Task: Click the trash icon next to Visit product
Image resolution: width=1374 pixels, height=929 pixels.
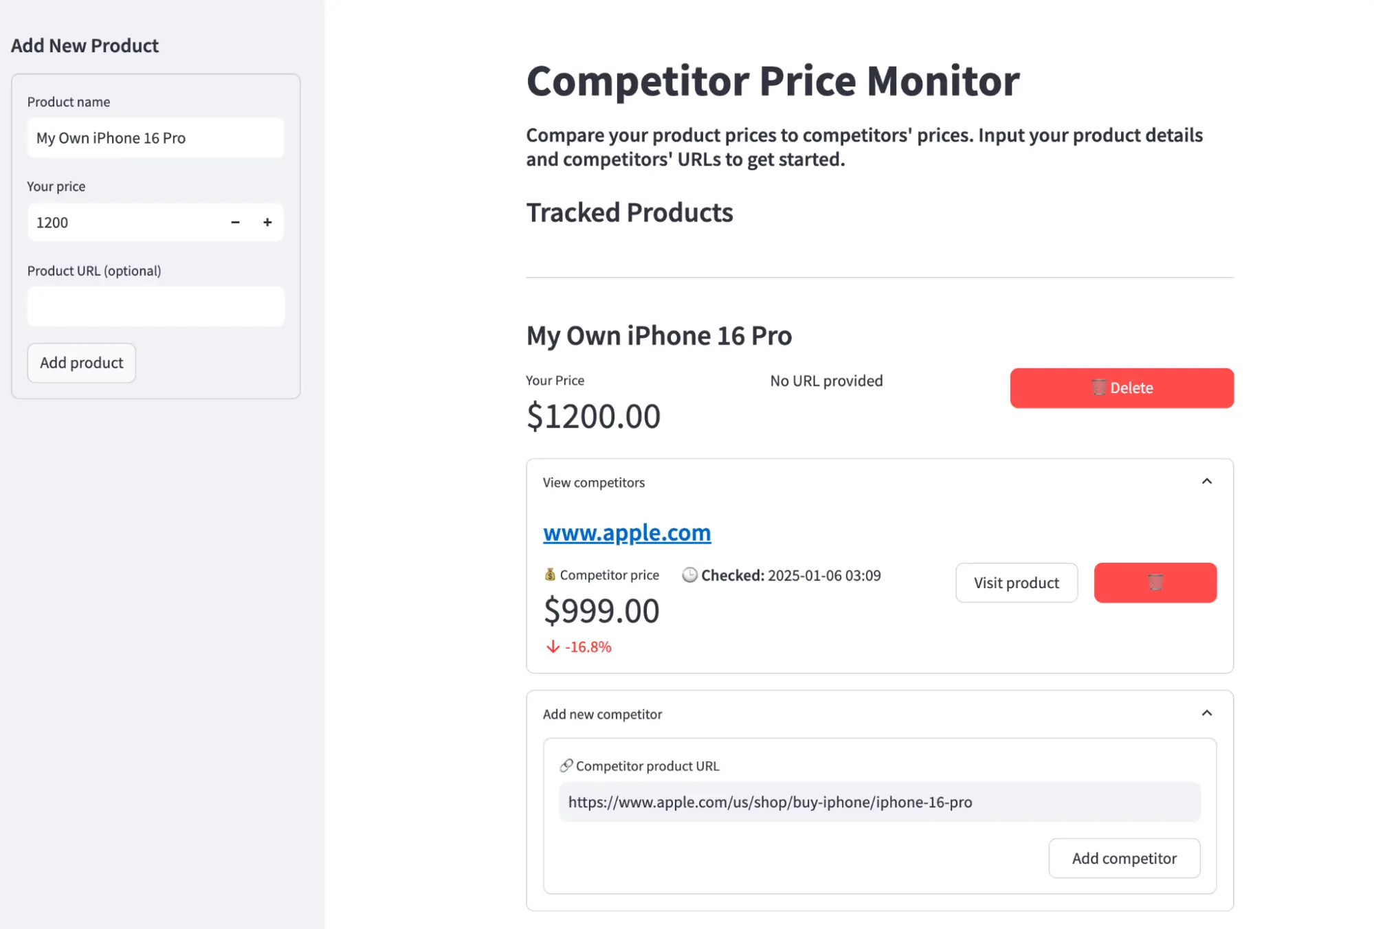Action: (1155, 582)
